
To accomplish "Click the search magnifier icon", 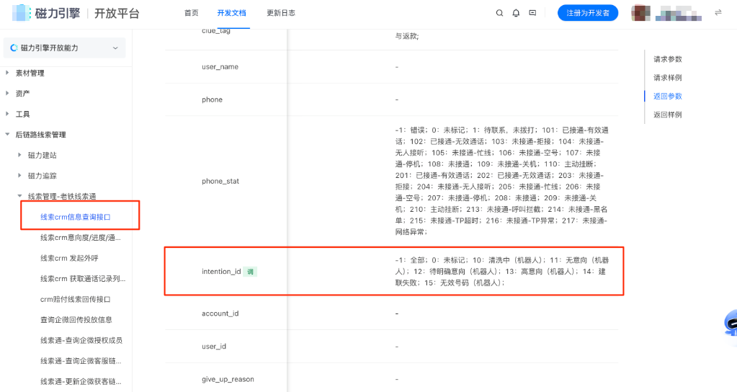I will pos(499,13).
